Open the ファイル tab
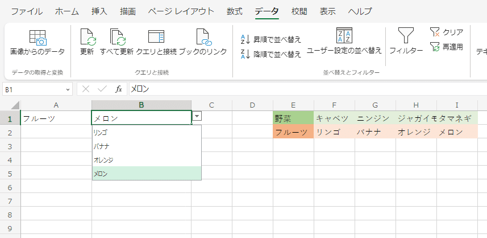The width and height of the screenshot is (487, 238). coord(27,11)
